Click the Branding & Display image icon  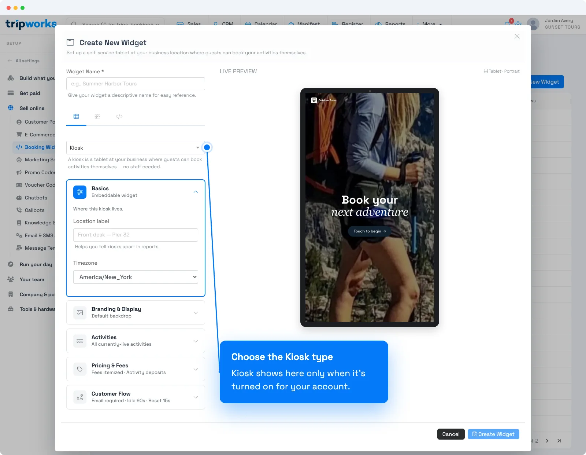[x=80, y=313]
